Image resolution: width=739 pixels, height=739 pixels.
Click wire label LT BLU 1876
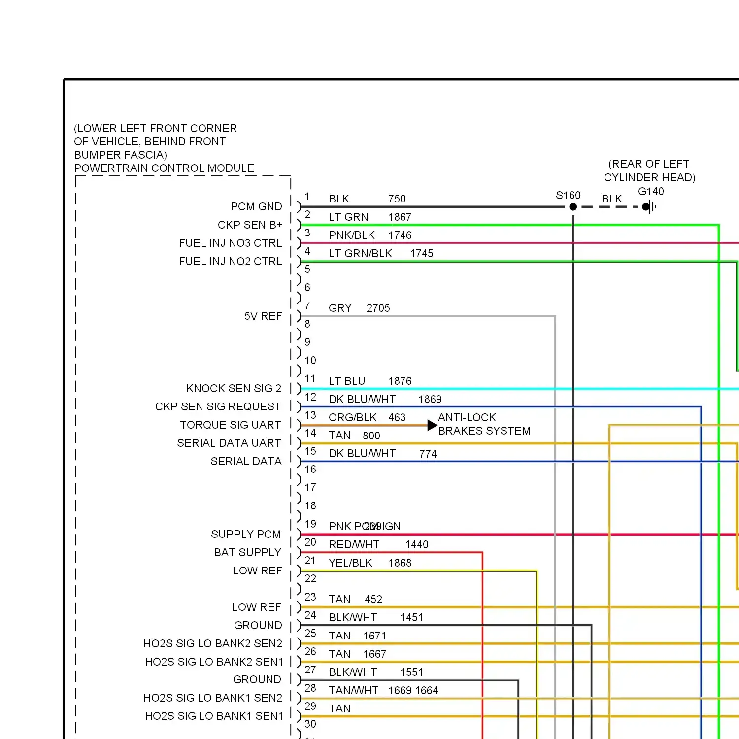[370, 381]
